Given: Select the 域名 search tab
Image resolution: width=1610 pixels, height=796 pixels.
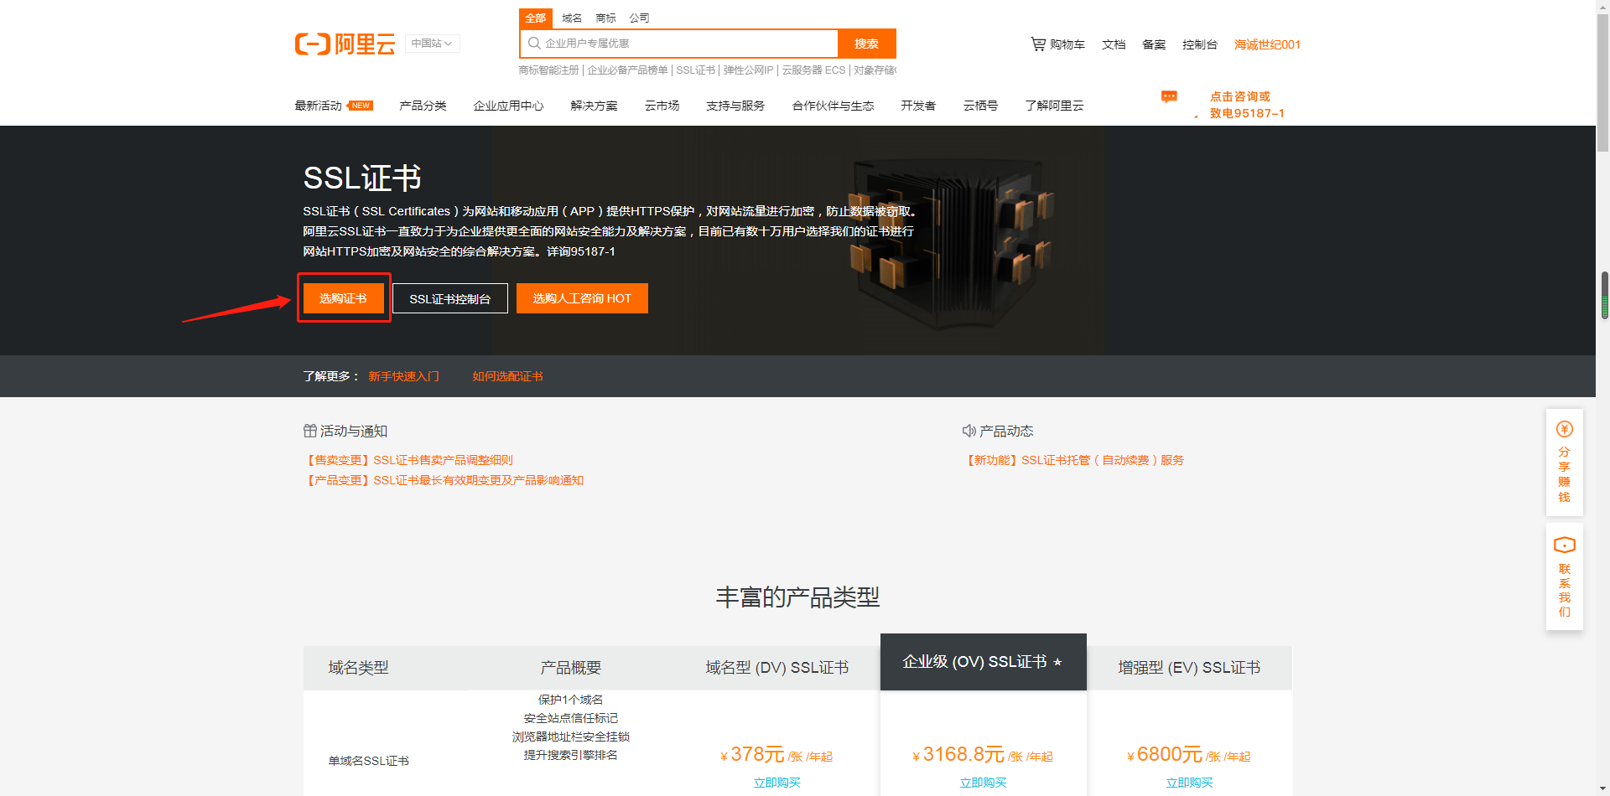Looking at the screenshot, I should pyautogui.click(x=572, y=18).
